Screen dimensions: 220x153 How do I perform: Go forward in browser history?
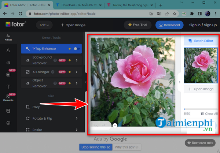(x=13, y=14)
